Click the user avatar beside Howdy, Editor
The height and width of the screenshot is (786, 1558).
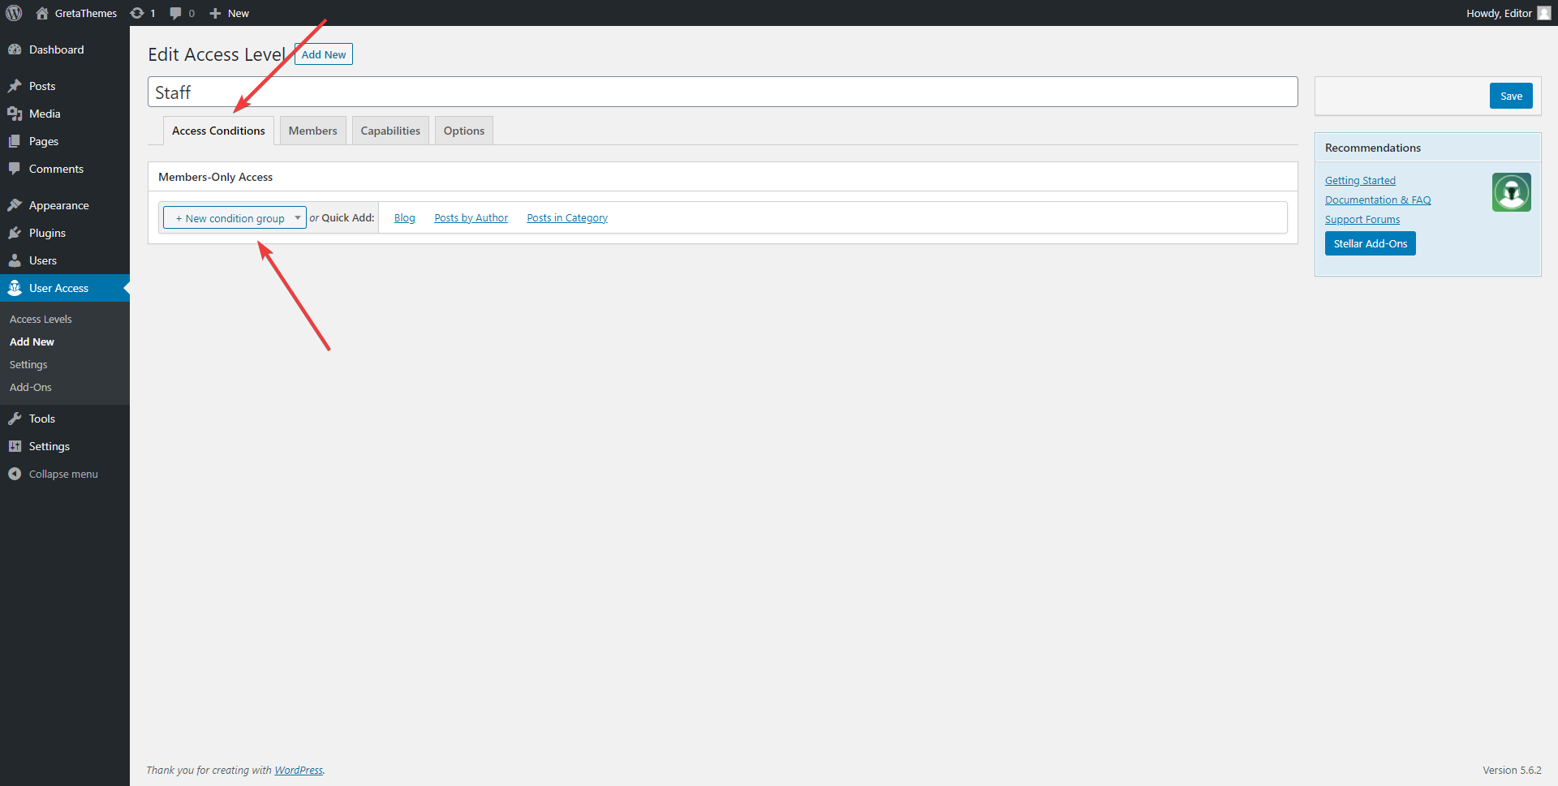click(x=1544, y=13)
